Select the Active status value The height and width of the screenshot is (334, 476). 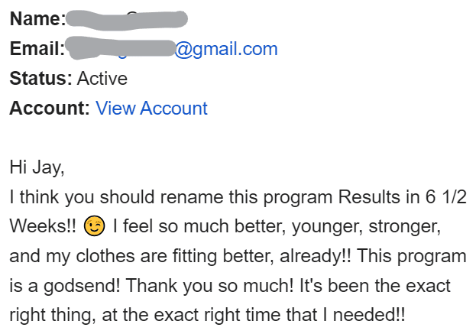[102, 79]
